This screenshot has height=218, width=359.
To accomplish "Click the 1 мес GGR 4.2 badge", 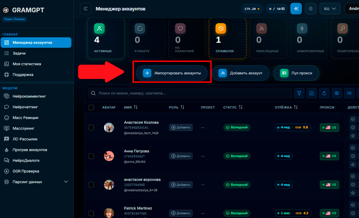I will click(x=293, y=213).
